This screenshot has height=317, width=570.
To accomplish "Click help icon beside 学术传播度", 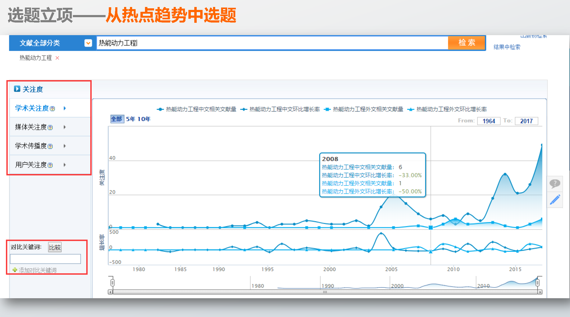I will pyautogui.click(x=50, y=146).
